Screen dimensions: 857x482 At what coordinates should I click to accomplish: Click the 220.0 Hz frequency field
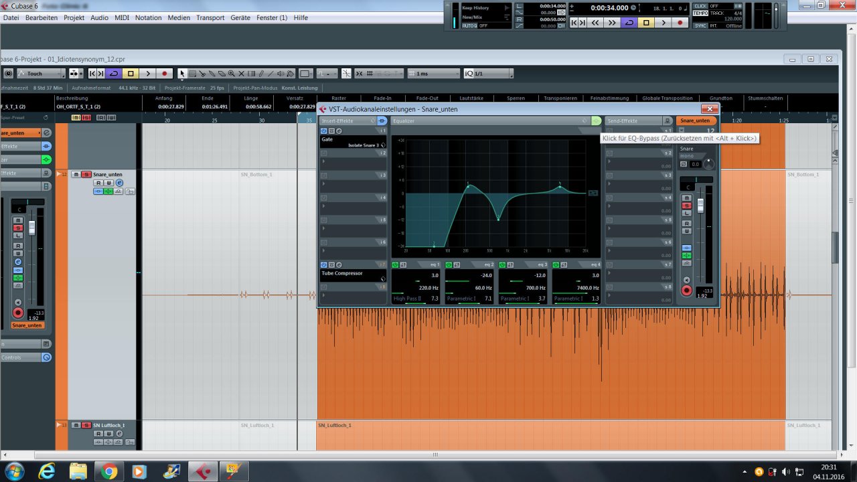point(428,287)
